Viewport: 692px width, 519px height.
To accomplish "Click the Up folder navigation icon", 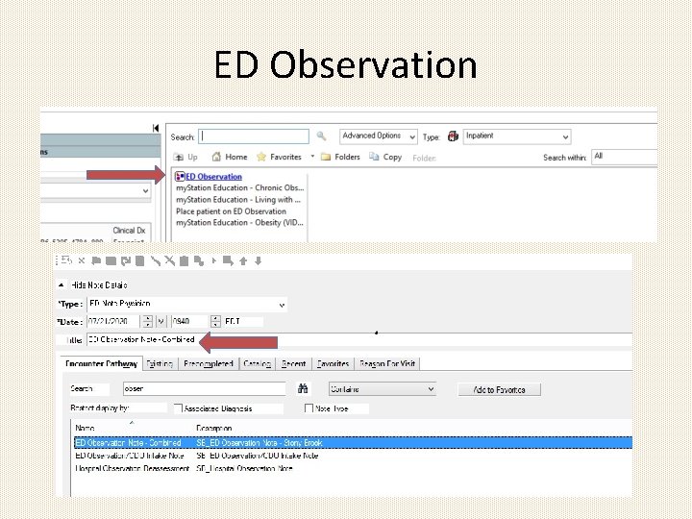I will click(x=179, y=157).
